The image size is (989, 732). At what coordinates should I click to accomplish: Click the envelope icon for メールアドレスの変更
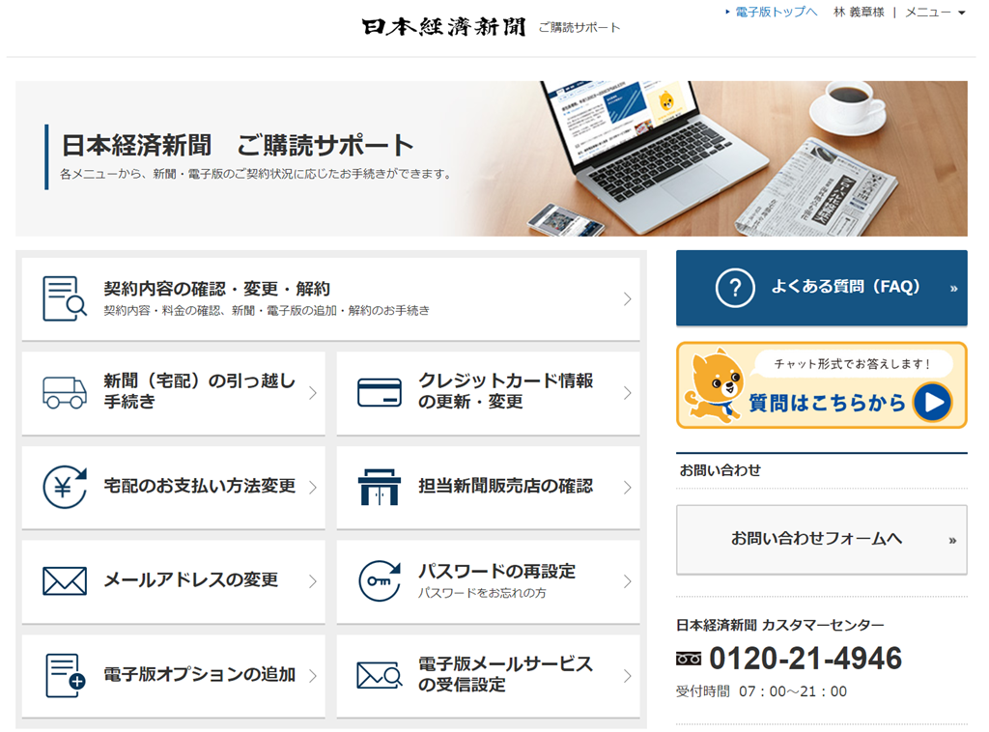[x=65, y=580]
